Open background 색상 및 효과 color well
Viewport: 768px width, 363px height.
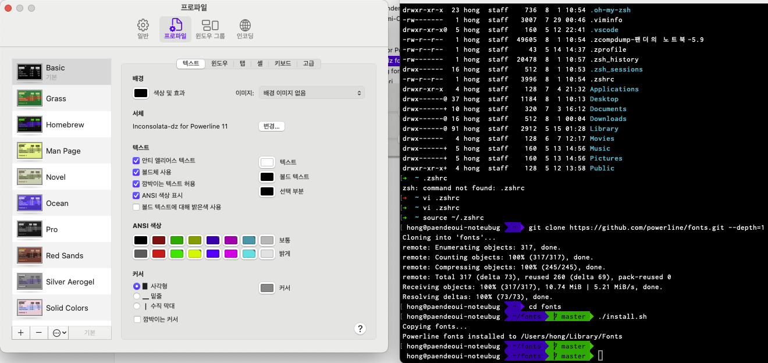coord(141,92)
